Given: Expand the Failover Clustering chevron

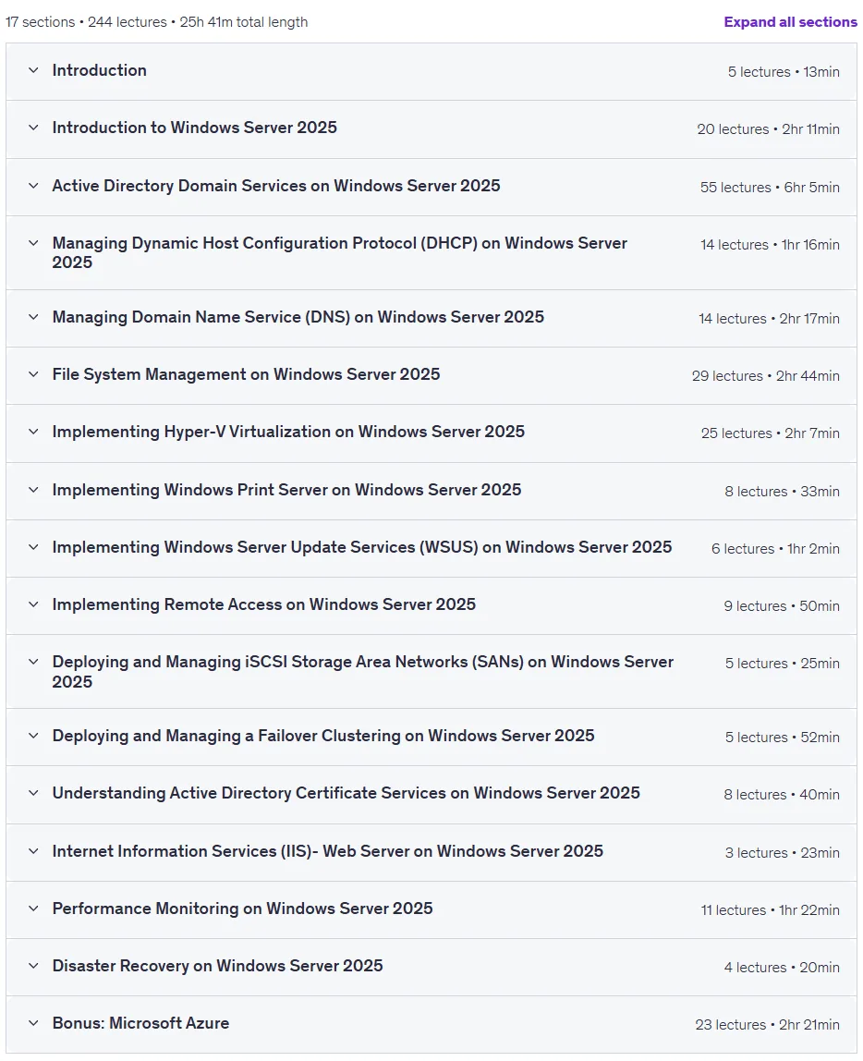Looking at the screenshot, I should pos(33,737).
